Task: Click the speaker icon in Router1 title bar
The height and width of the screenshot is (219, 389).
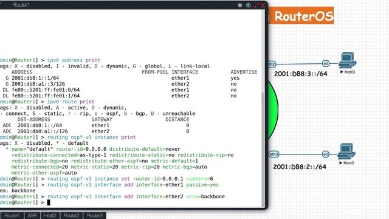Action: (x=248, y=5)
